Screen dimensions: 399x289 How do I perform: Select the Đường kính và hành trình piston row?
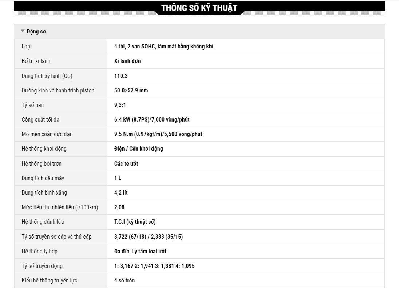pyautogui.click(x=199, y=91)
